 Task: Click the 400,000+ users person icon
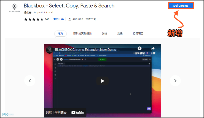[70, 19]
